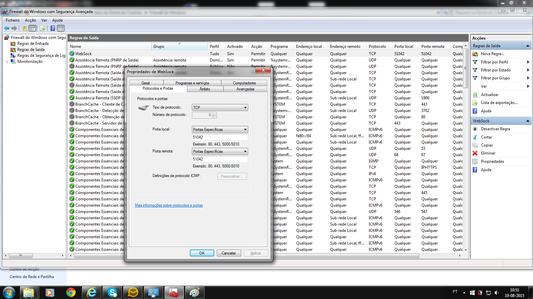This screenshot has height=299, width=533.
Task: Click the Porta remota port number field
Action: (x=220, y=159)
